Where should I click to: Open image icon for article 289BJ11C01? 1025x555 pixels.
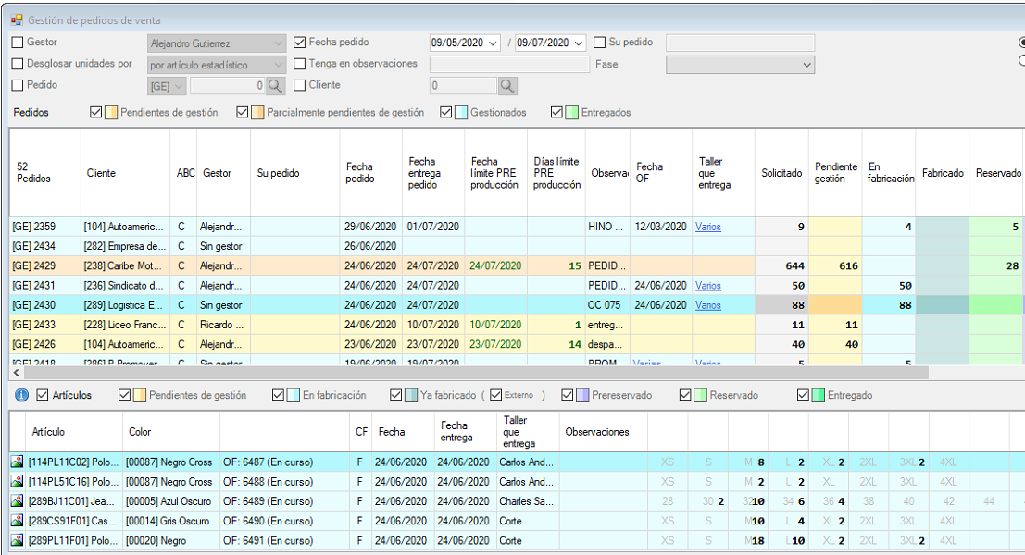coord(17,501)
